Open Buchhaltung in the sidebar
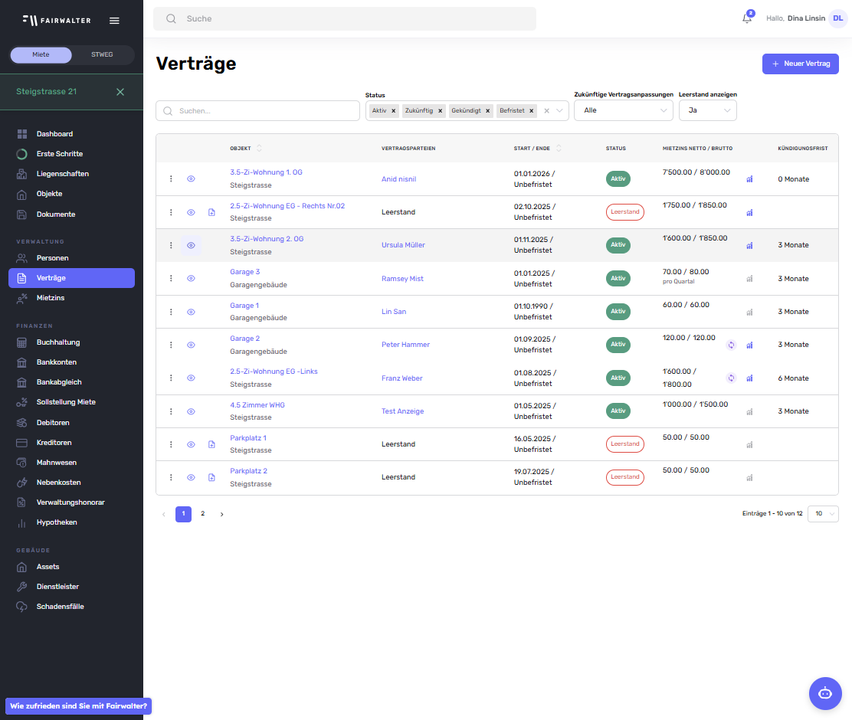852x720 pixels. pyautogui.click(x=58, y=342)
